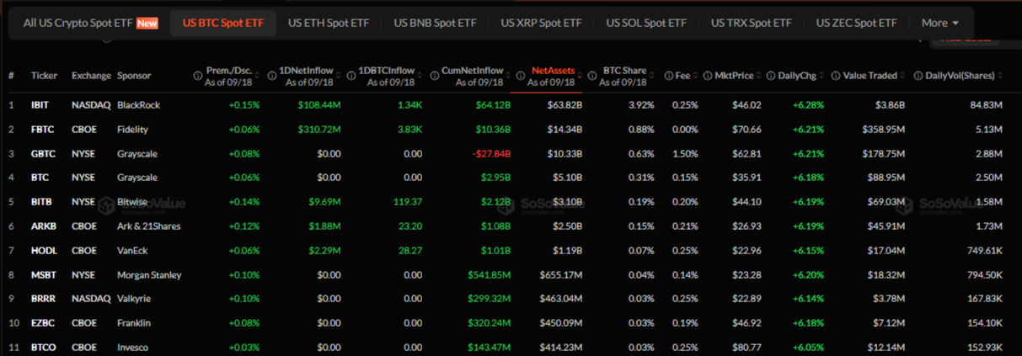
Task: Click the Ticker column header
Action: (45, 76)
